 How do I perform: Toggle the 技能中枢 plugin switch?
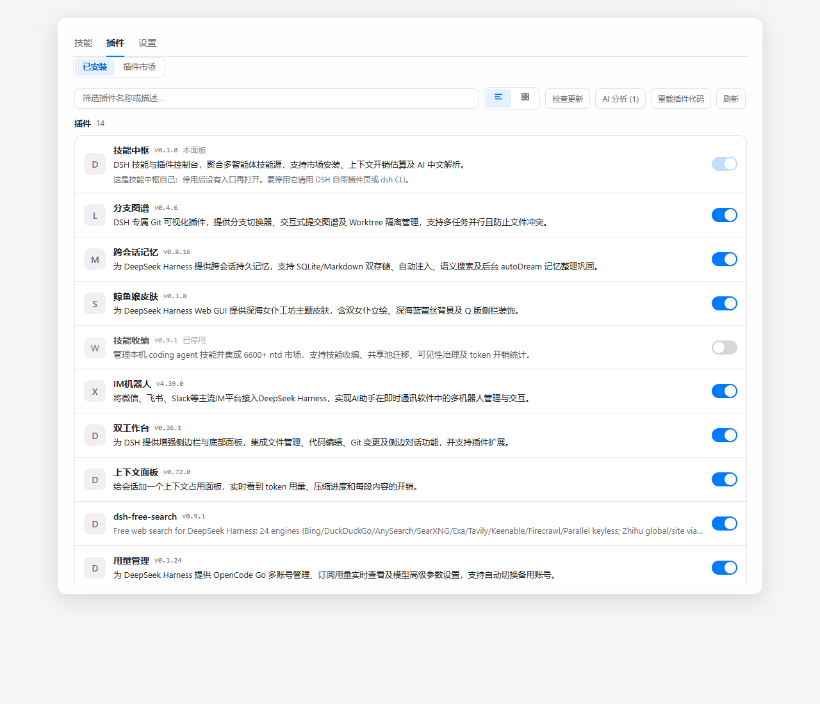click(x=725, y=164)
